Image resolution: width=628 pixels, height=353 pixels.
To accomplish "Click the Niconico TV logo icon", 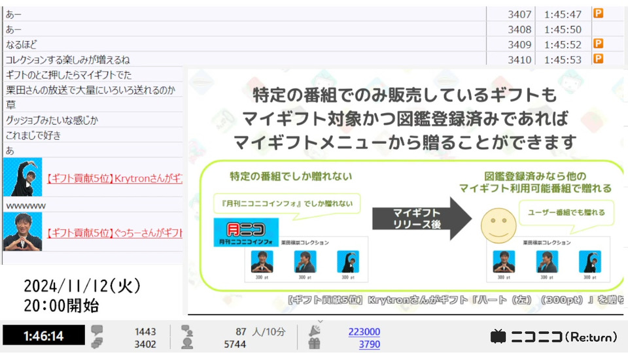I will tap(498, 337).
